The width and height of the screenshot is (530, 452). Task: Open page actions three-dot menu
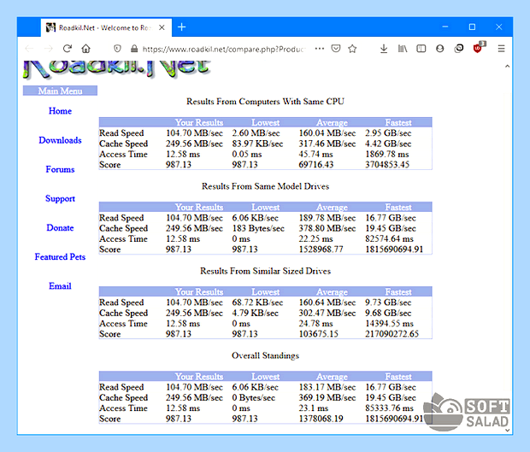pos(320,49)
